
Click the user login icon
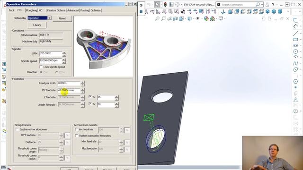(267, 4)
